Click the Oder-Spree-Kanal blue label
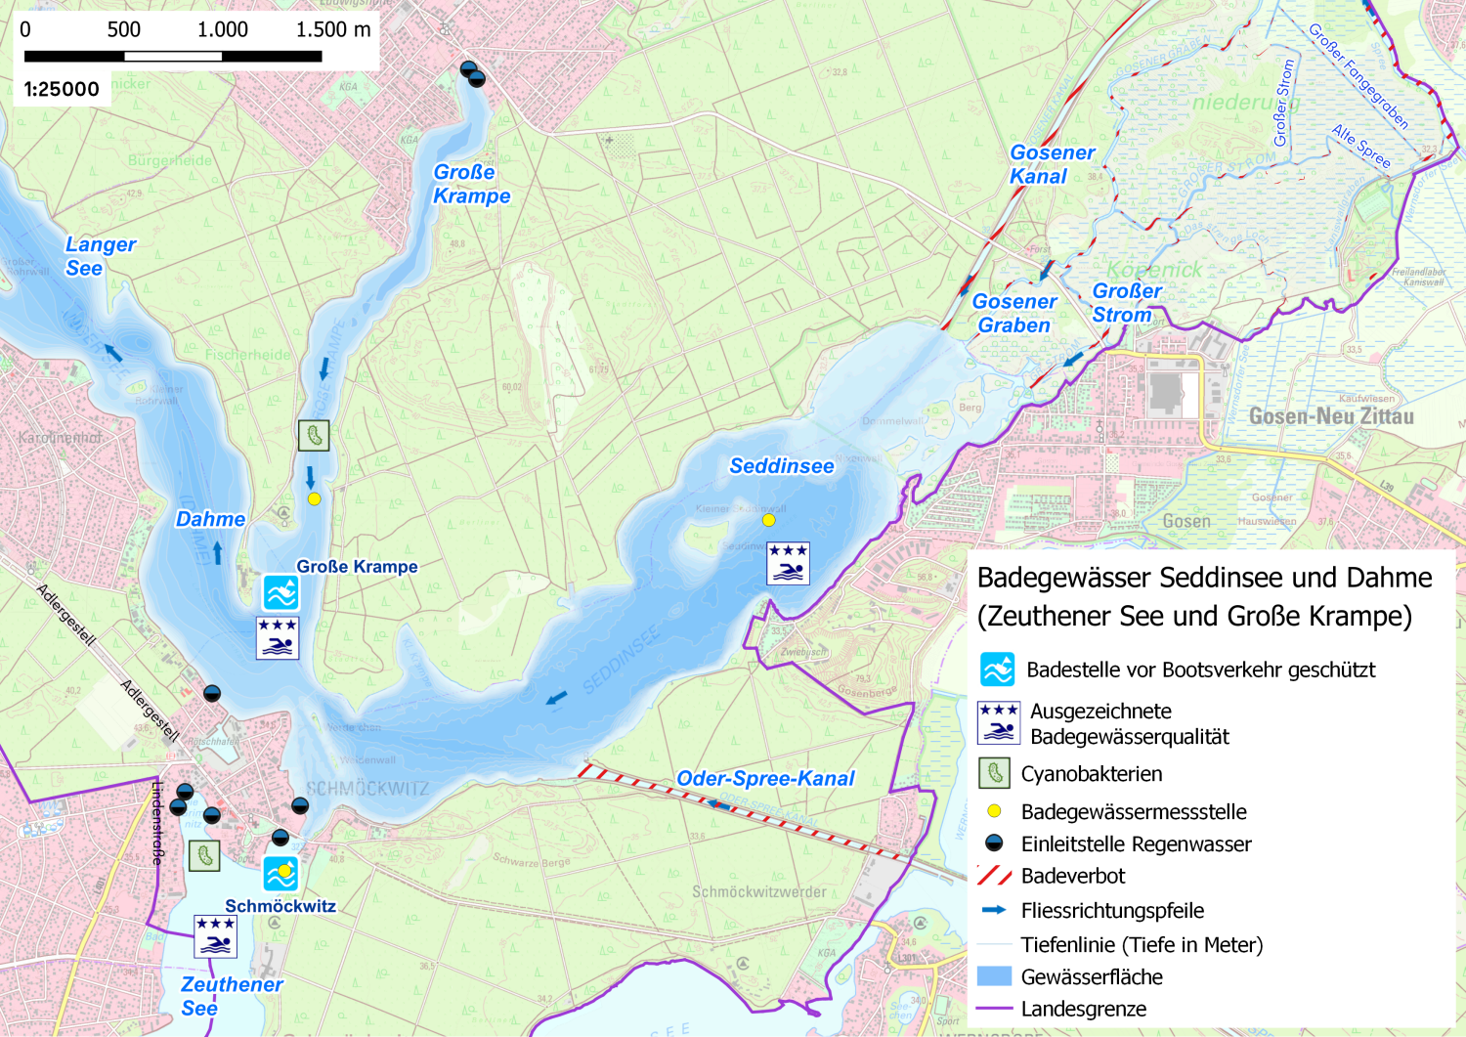 765,778
